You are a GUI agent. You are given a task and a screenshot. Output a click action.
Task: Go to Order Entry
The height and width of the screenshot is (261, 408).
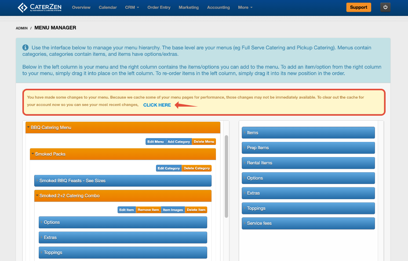pyautogui.click(x=159, y=7)
